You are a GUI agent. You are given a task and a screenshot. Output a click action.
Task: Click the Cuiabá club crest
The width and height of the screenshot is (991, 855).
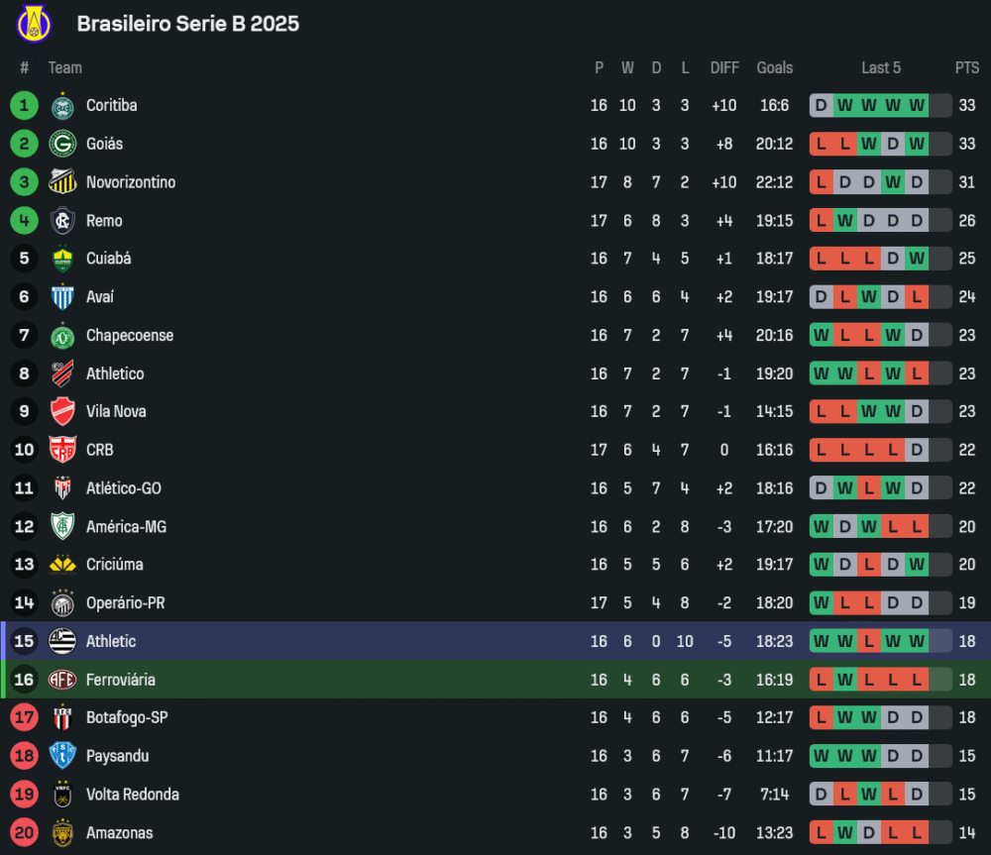tap(62, 259)
